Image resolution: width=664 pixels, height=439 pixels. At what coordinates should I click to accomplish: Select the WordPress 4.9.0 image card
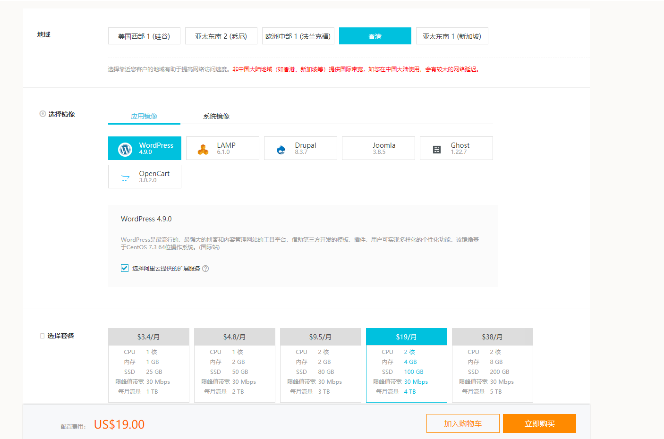click(145, 148)
